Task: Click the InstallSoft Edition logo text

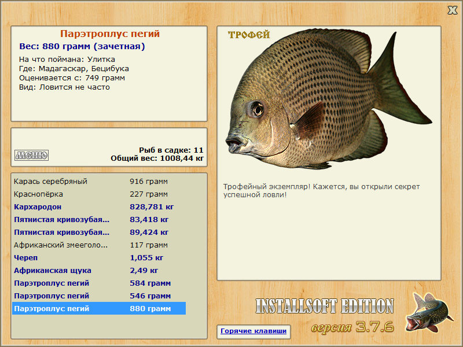Action: [325, 306]
